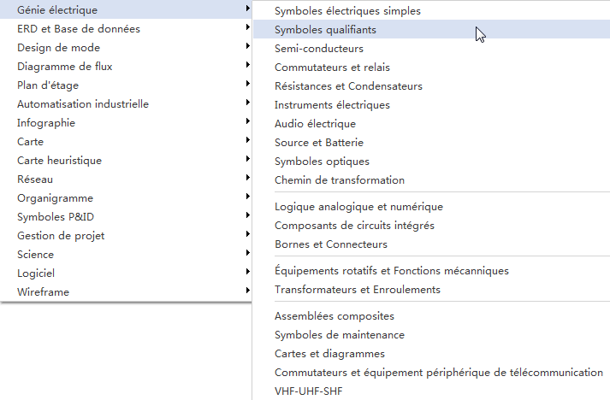The image size is (610, 400).
Task: Open the VHF-UHF-SHF symbol library
Action: coord(309,391)
